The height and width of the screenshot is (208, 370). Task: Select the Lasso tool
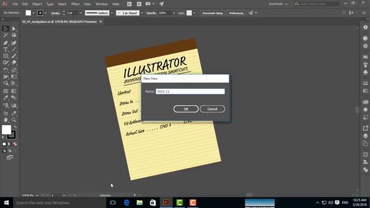pyautogui.click(x=14, y=35)
